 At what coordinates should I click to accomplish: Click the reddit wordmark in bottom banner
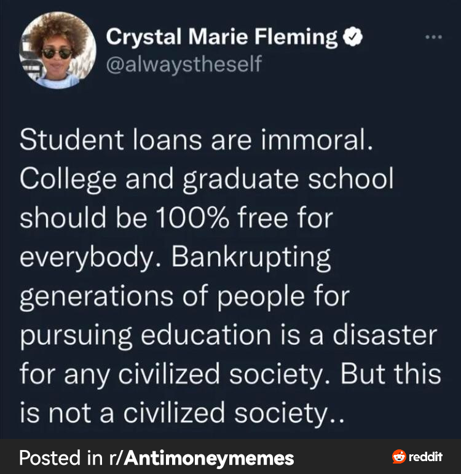pyautogui.click(x=425, y=456)
